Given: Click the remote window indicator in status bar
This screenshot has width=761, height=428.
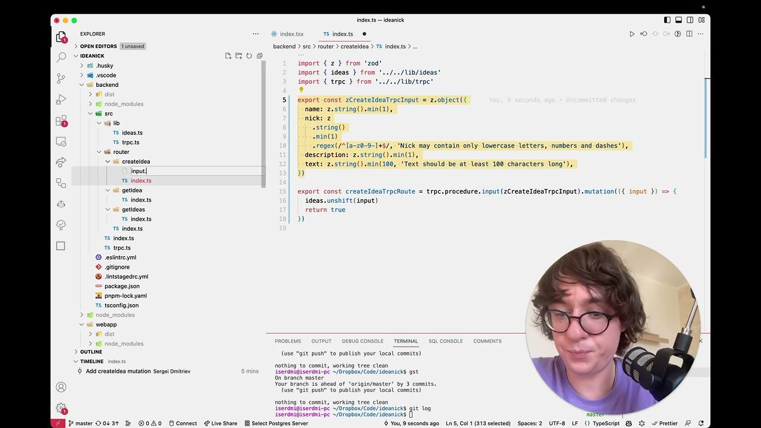Looking at the screenshot, I should pyautogui.click(x=58, y=423).
